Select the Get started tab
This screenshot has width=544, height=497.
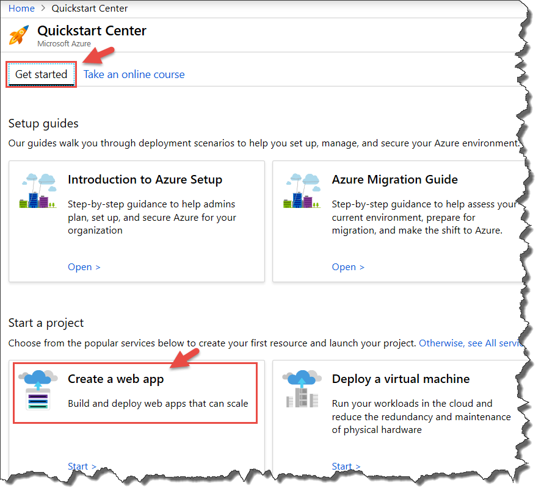coord(42,74)
